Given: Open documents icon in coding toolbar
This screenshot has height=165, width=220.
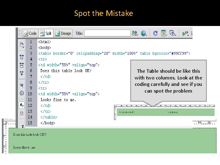Looking at the screenshot, I should [22, 45].
